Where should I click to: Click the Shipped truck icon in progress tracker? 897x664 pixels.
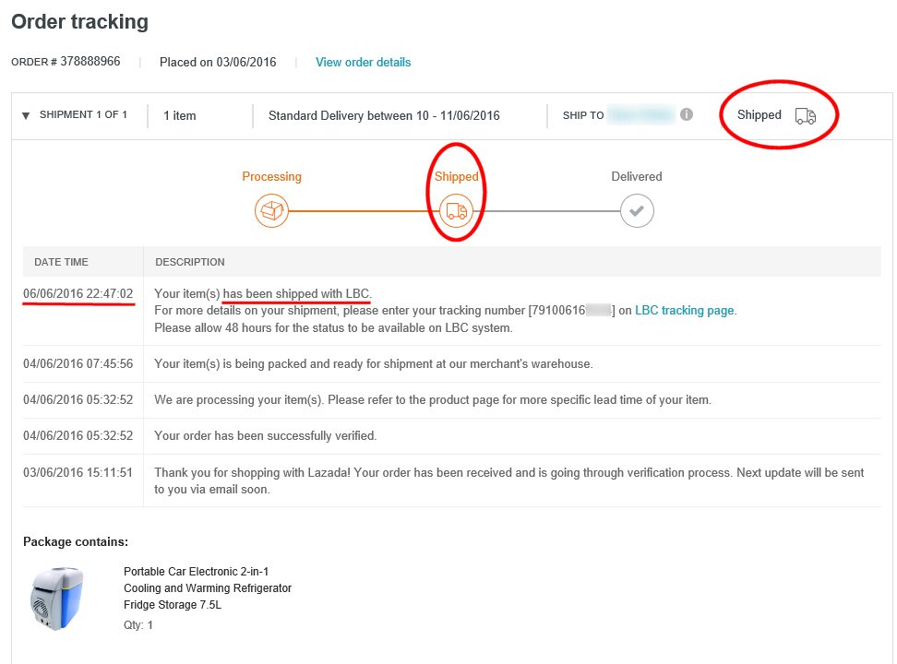coord(456,211)
